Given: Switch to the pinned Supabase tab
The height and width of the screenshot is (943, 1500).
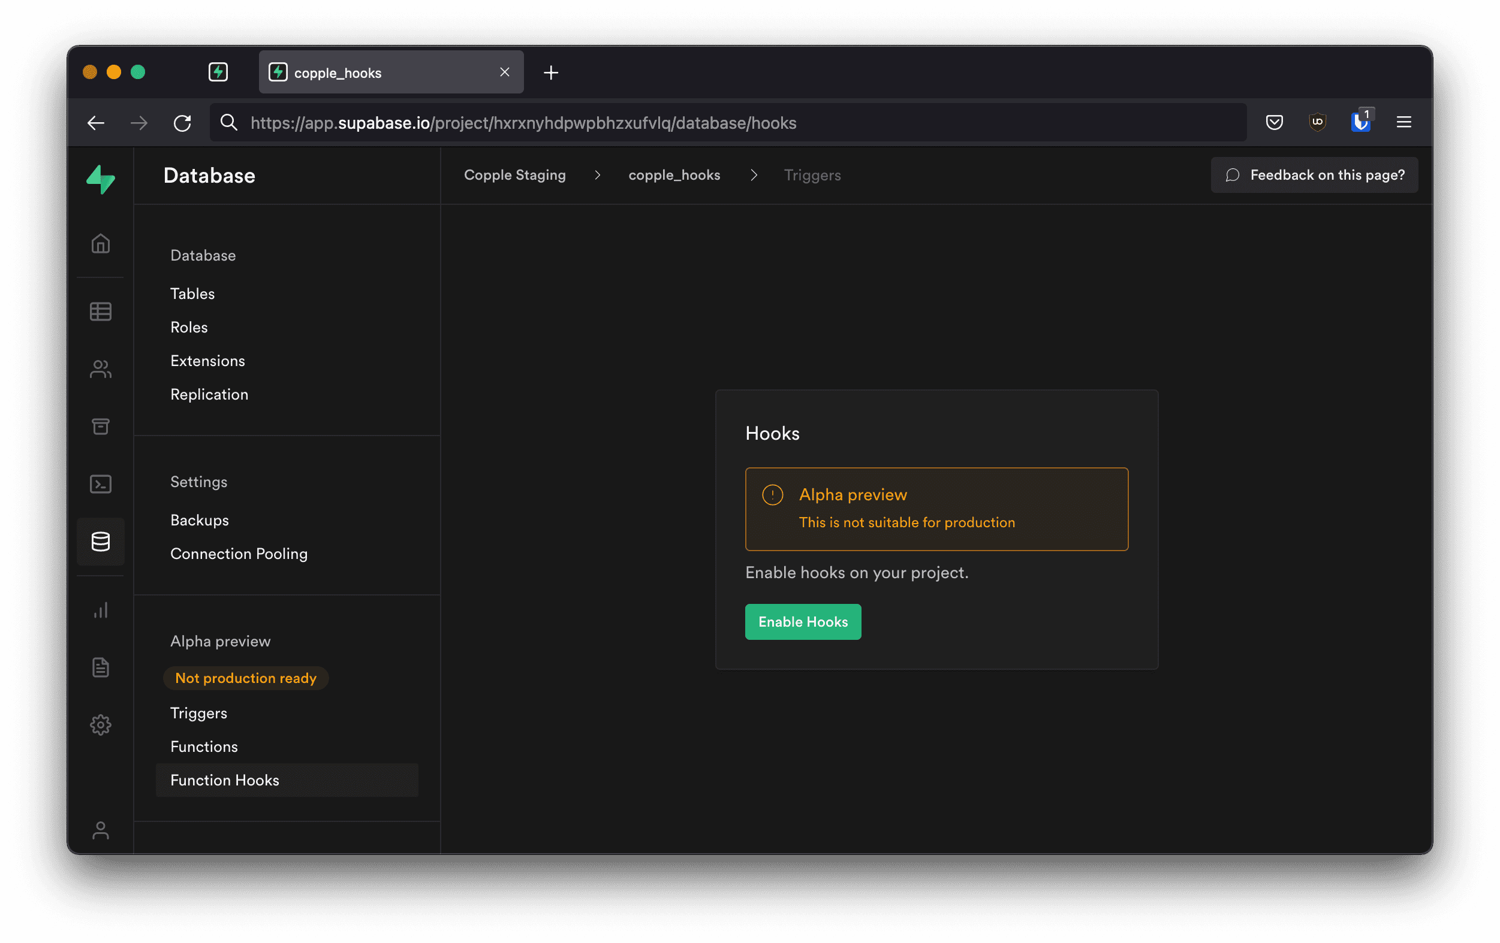Looking at the screenshot, I should [x=218, y=72].
